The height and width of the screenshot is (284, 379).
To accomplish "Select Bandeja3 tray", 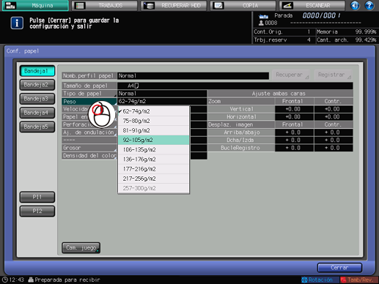I will (x=37, y=99).
